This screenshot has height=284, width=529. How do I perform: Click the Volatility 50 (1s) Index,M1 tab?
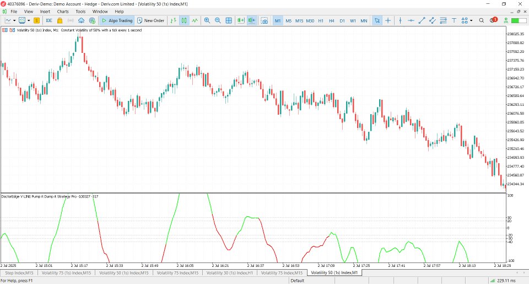point(334,273)
